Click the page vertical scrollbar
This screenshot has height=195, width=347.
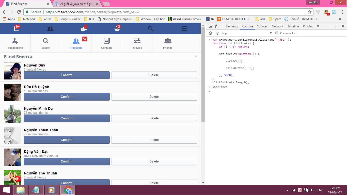[x=203, y=76]
